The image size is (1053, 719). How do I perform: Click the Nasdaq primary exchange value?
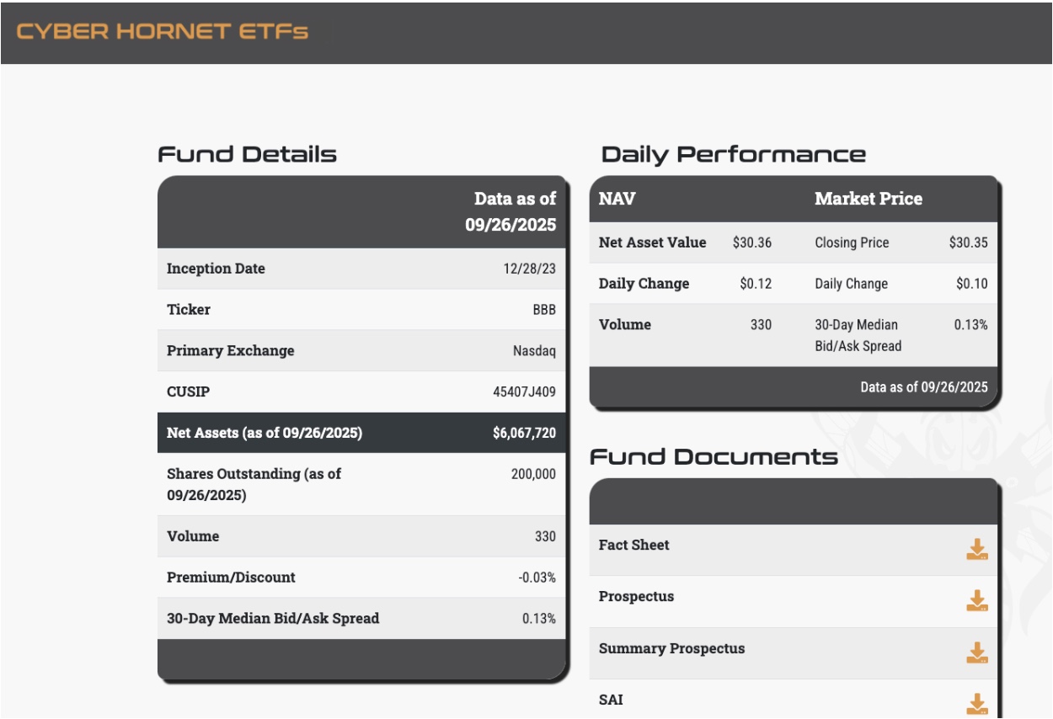pos(534,351)
